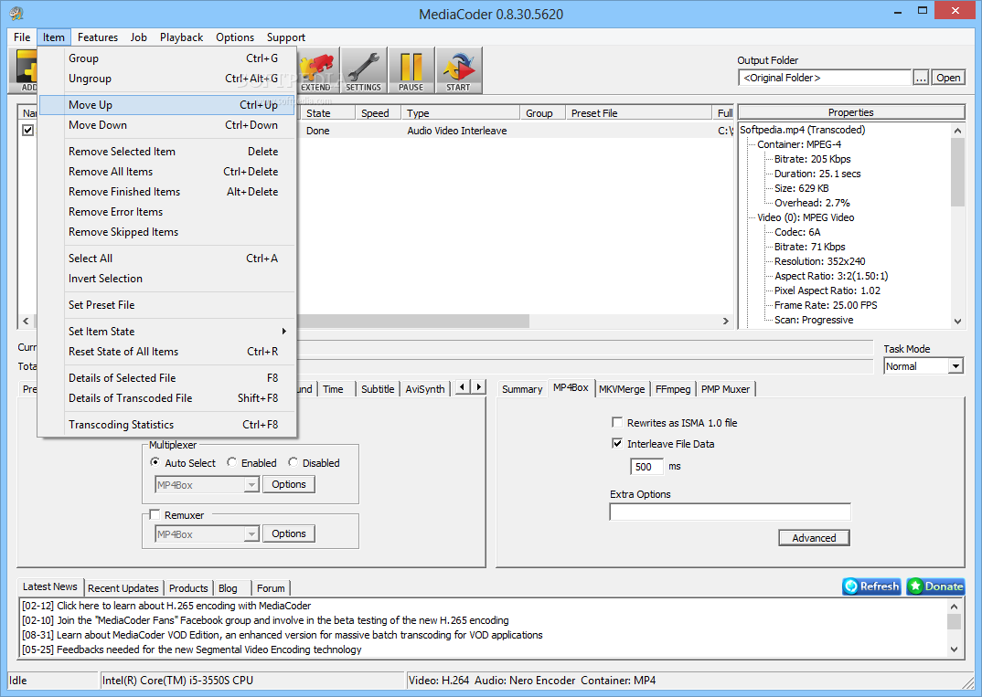Enable Rewrites as ISMA 1.0 file
The height and width of the screenshot is (697, 982).
click(617, 422)
